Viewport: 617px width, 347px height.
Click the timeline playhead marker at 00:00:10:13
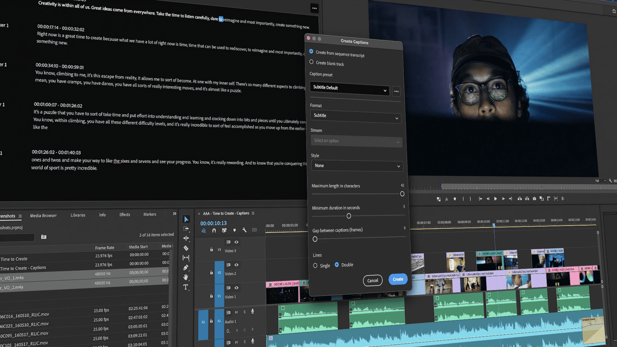tap(494, 225)
